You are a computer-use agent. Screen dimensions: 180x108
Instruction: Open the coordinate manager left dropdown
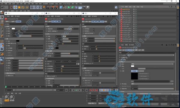coord(92,104)
